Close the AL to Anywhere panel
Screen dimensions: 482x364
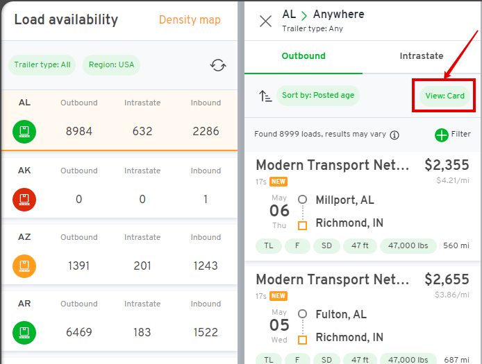(265, 21)
